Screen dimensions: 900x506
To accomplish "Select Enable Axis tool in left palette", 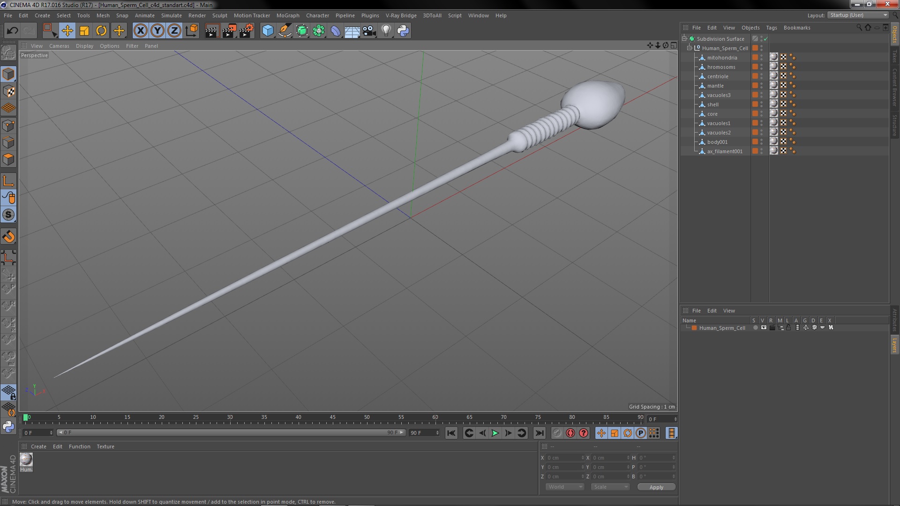I will coord(8,181).
